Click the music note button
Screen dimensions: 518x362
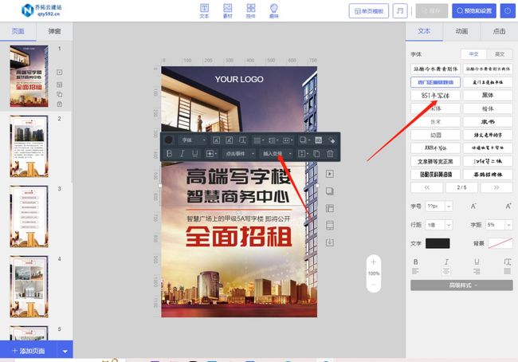(x=400, y=11)
